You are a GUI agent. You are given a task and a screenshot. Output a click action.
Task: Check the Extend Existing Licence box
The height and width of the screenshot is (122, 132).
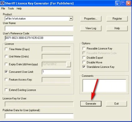(x=6, y=90)
